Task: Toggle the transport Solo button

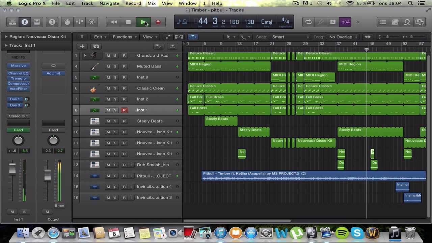Action: [333, 22]
